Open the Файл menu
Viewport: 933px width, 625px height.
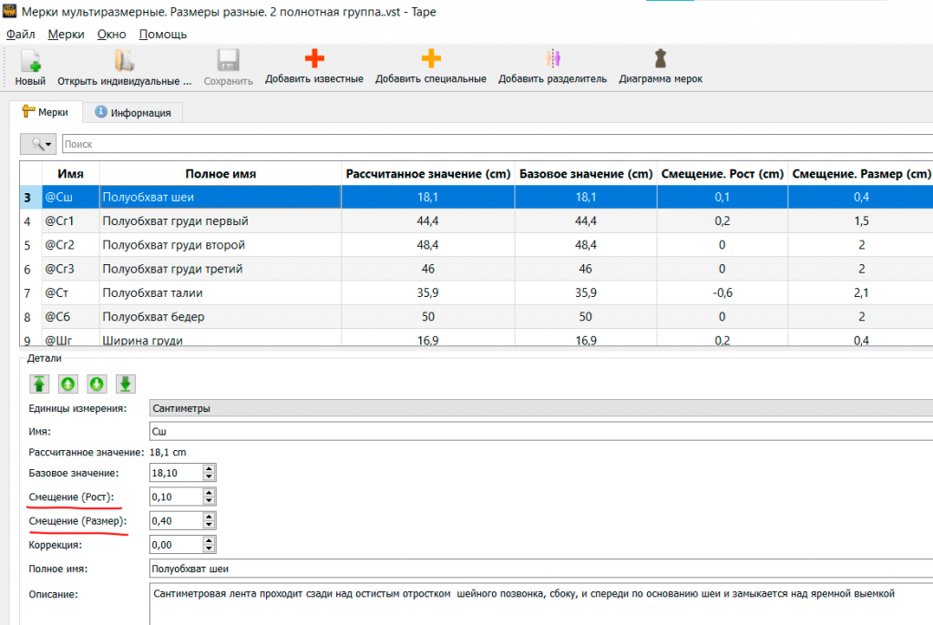(x=21, y=34)
